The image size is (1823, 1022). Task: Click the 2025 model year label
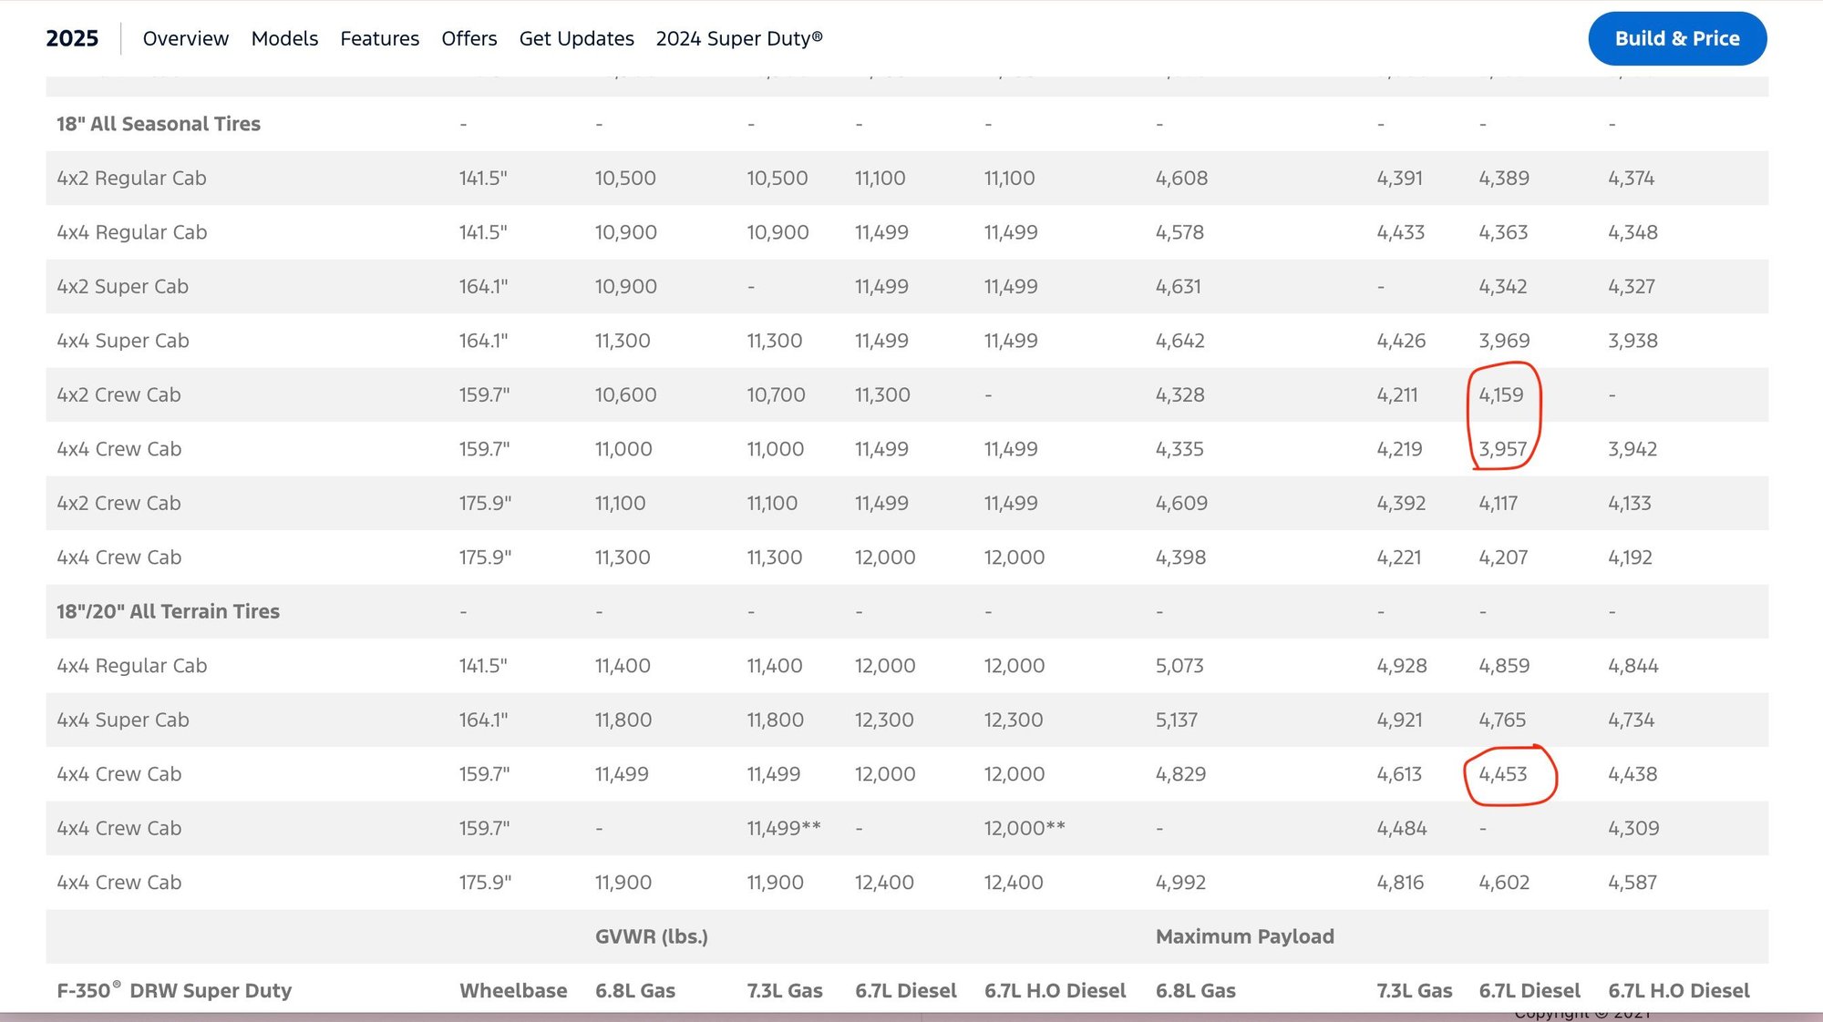tap(72, 38)
